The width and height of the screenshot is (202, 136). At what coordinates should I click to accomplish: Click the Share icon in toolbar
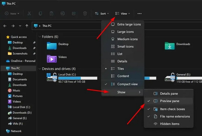(74, 13)
